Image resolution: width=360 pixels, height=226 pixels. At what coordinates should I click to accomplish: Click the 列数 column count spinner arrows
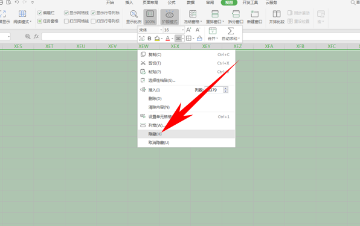coord(225,90)
